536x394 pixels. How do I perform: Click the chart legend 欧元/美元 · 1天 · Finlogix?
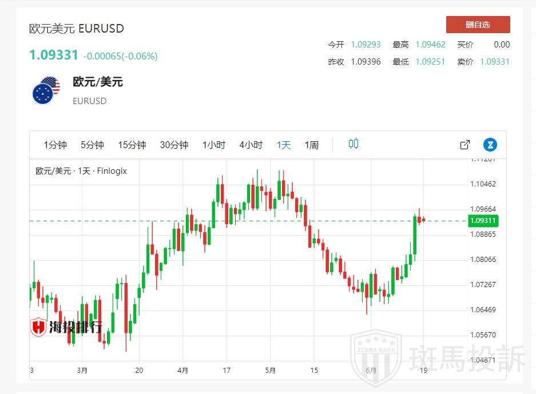(x=81, y=171)
